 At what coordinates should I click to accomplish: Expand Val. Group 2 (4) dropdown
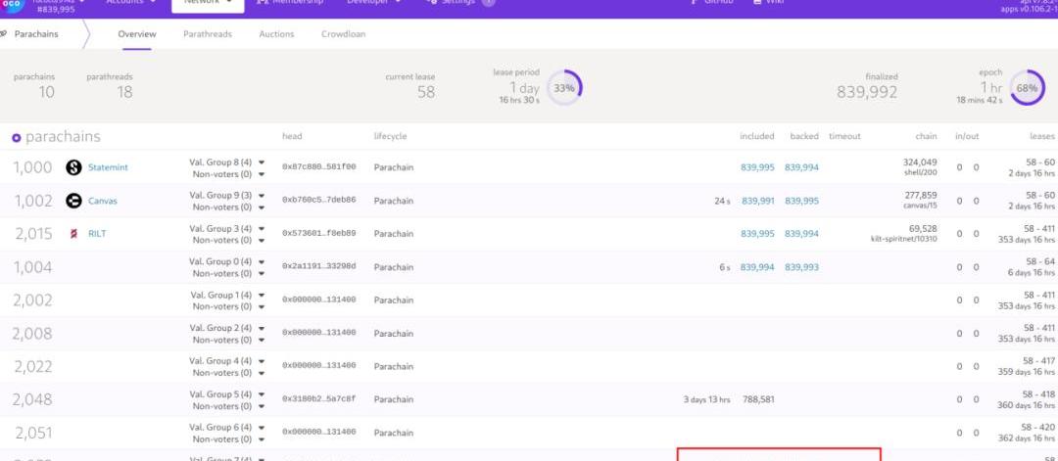pyautogui.click(x=262, y=328)
